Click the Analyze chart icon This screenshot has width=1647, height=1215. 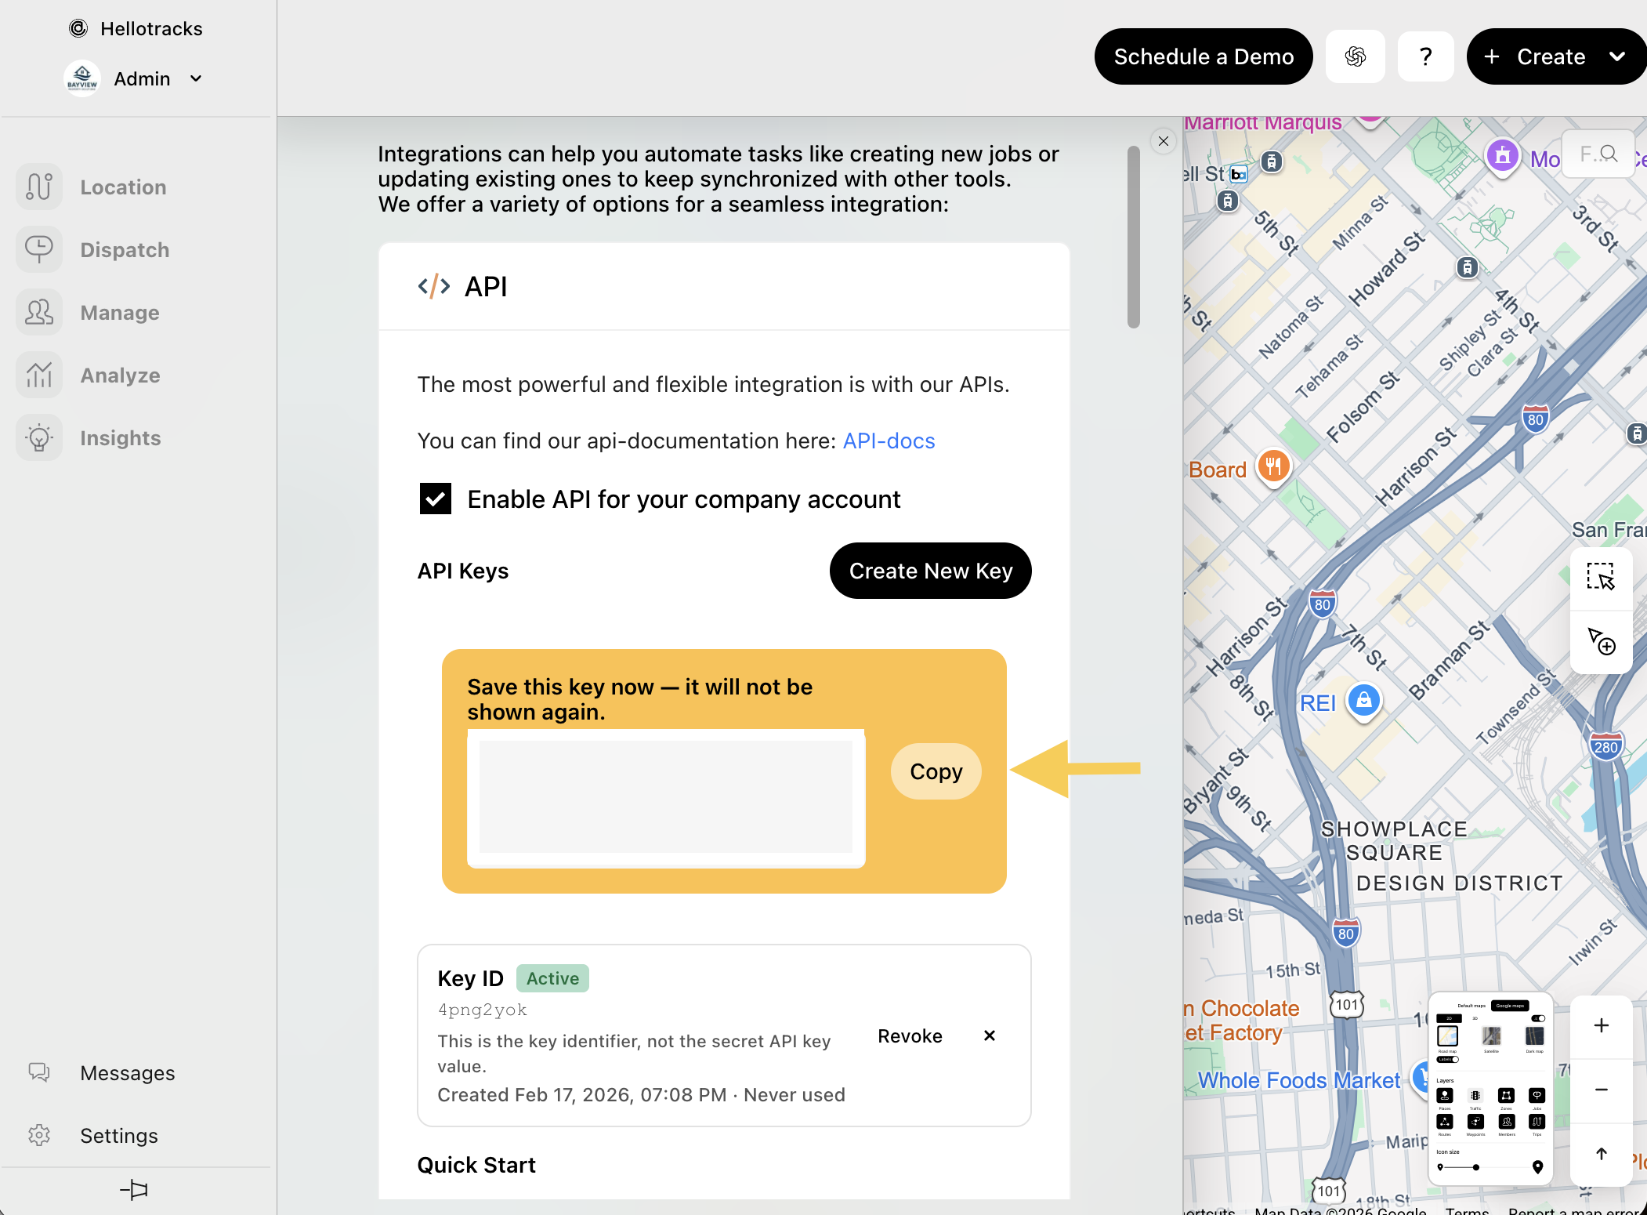39,375
